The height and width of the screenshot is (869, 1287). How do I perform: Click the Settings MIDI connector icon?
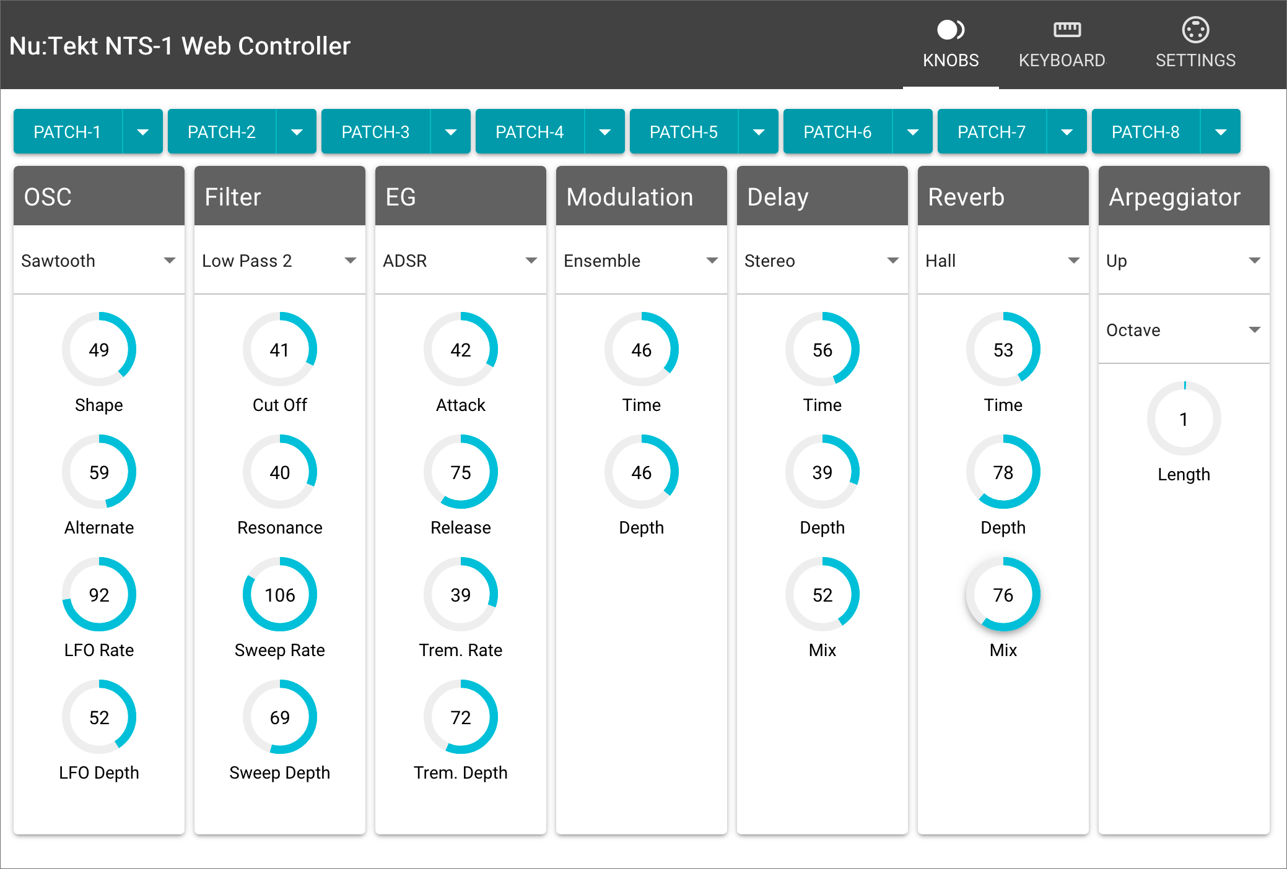(x=1195, y=30)
